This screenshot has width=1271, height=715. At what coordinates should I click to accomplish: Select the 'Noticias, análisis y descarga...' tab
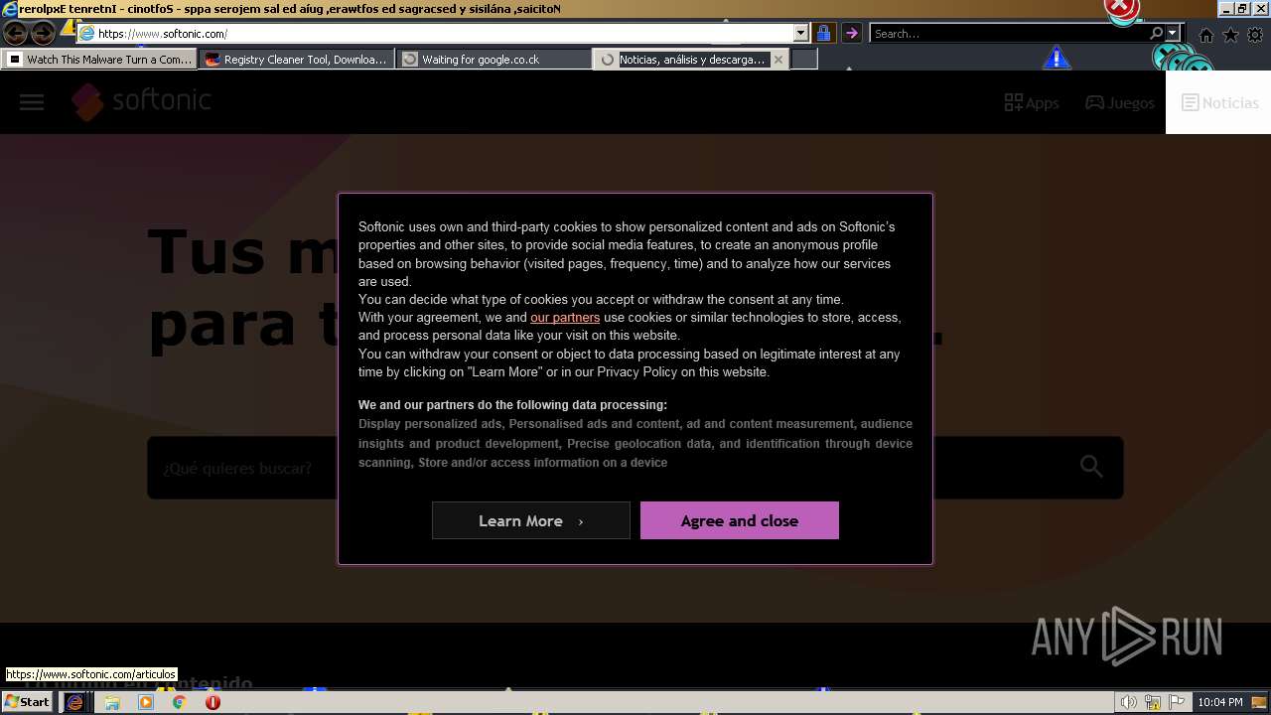click(x=692, y=60)
